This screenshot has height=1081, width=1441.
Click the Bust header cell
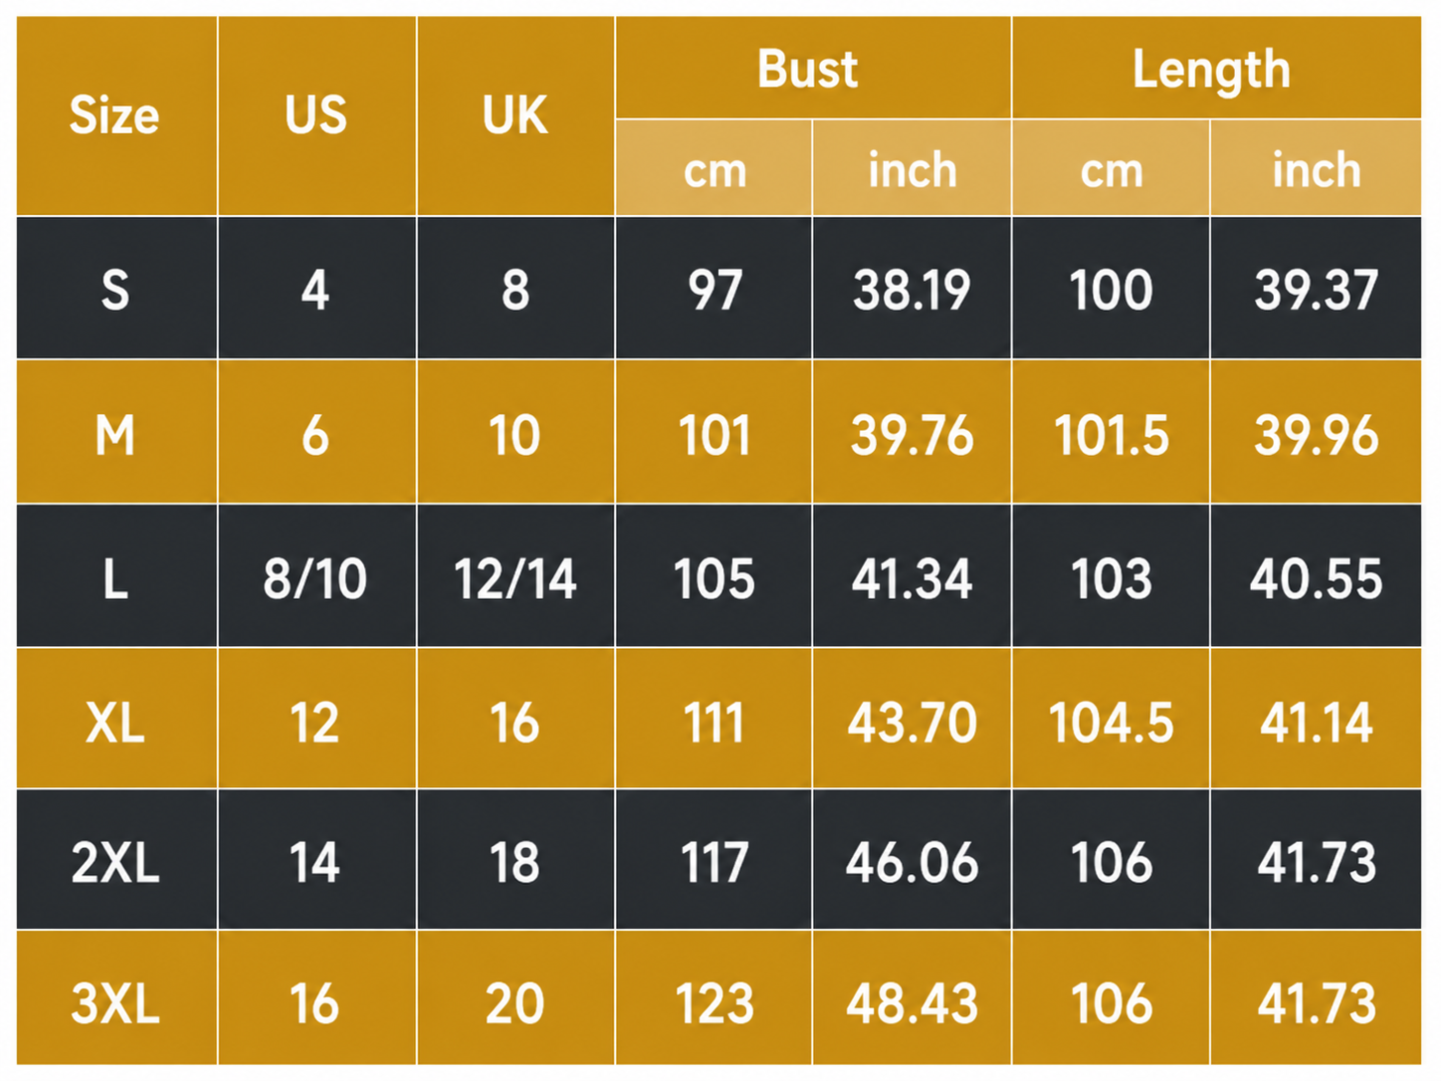tap(813, 68)
